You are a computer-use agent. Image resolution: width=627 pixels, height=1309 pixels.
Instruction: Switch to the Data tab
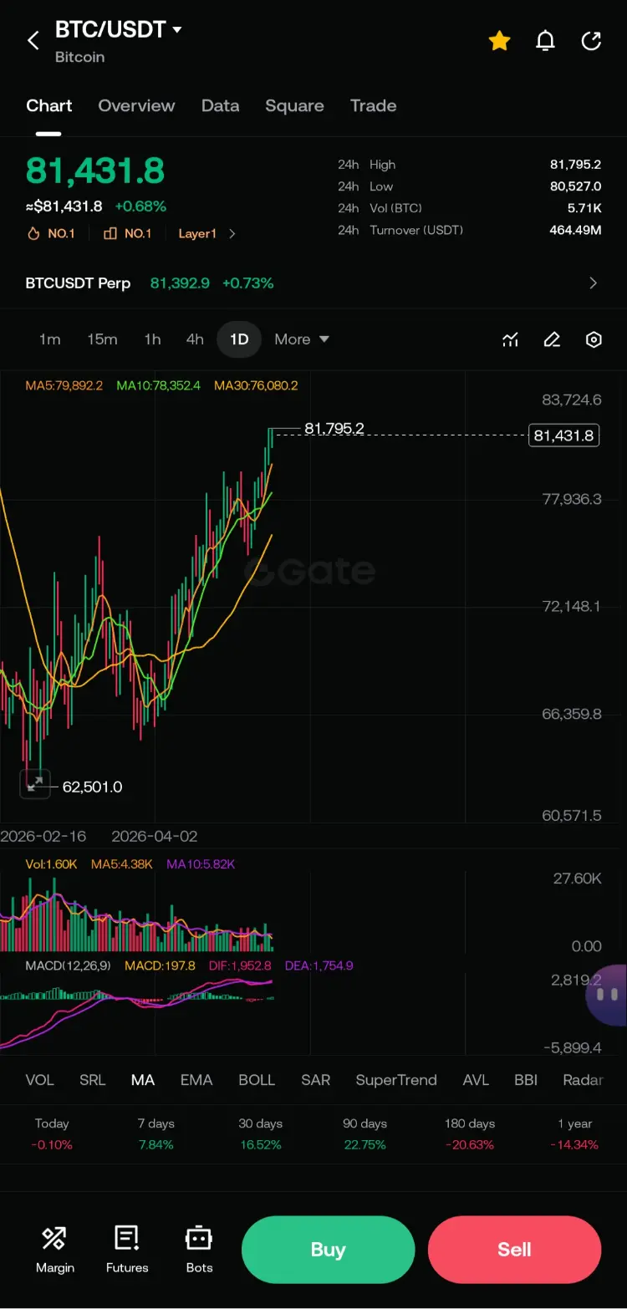point(220,106)
